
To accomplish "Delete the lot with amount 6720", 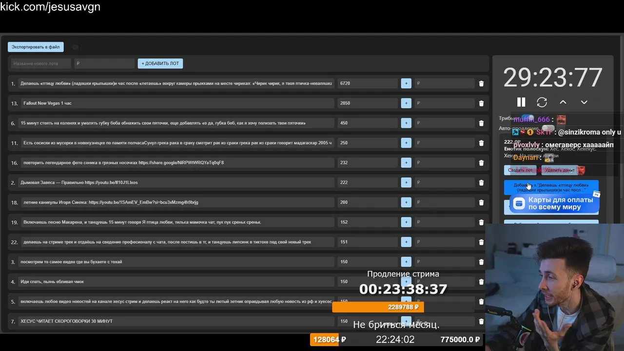I will 481,83.
